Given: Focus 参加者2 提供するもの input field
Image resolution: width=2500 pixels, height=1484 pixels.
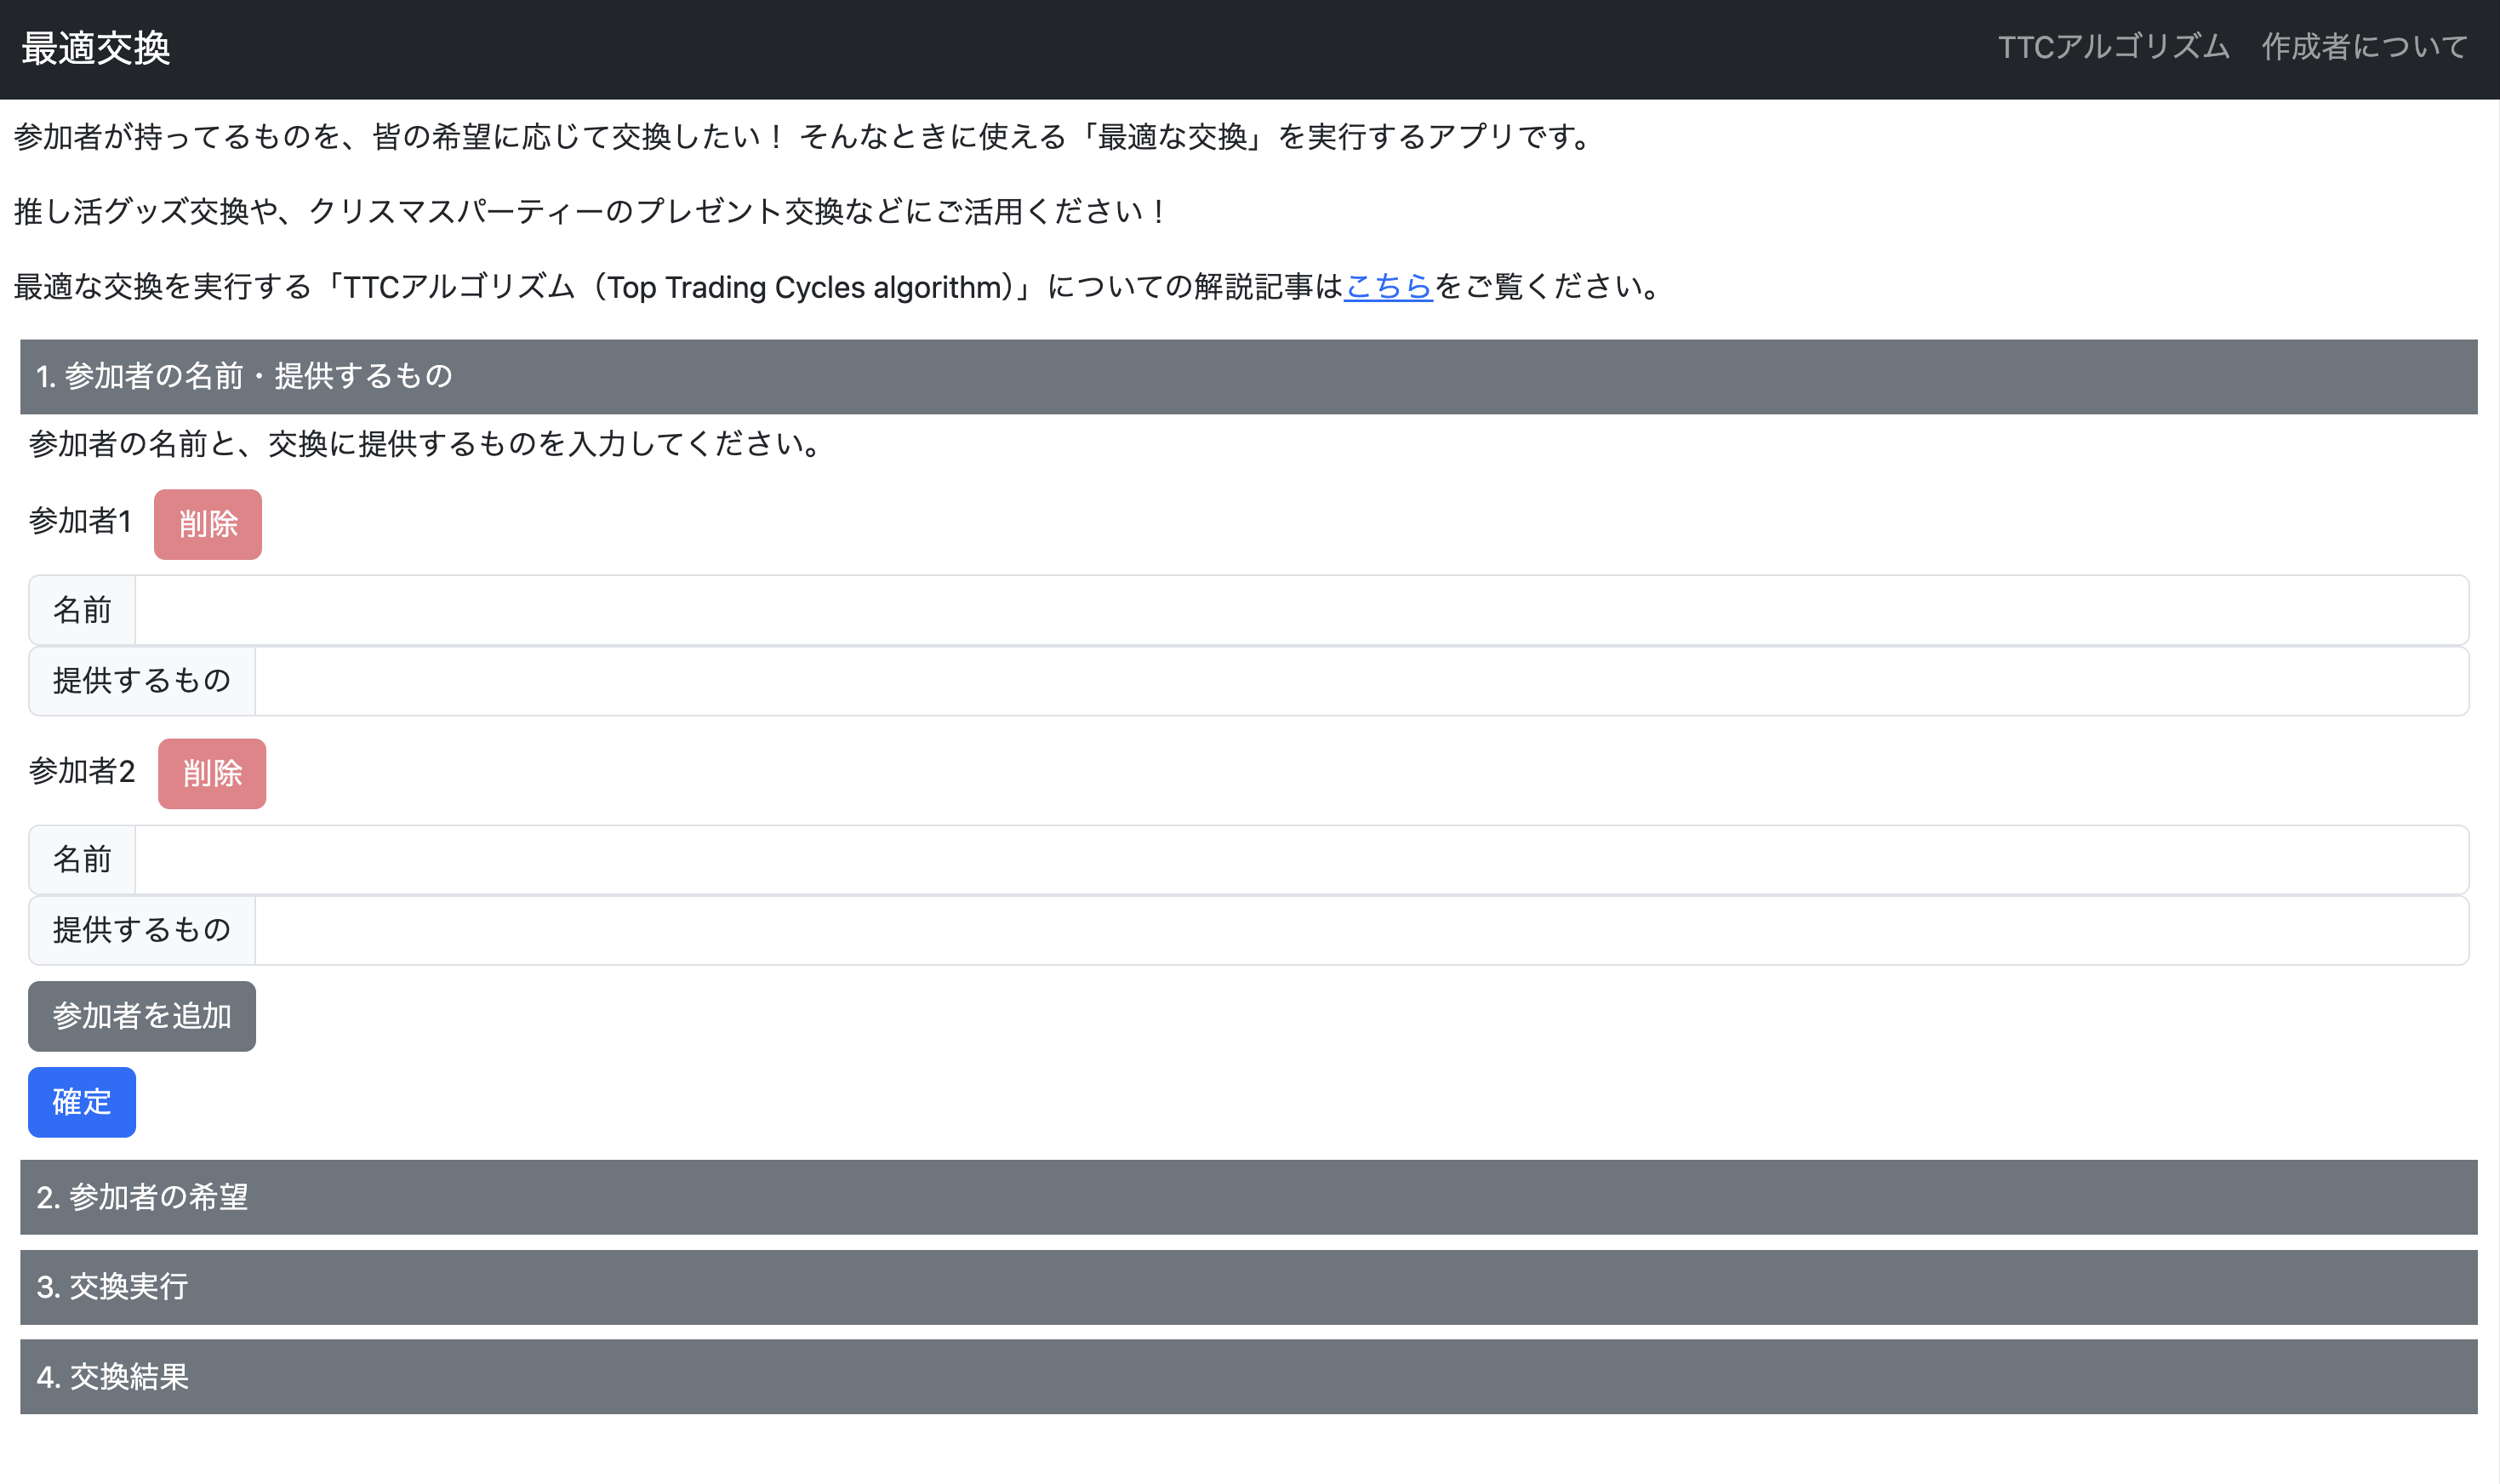Looking at the screenshot, I should click(1360, 931).
